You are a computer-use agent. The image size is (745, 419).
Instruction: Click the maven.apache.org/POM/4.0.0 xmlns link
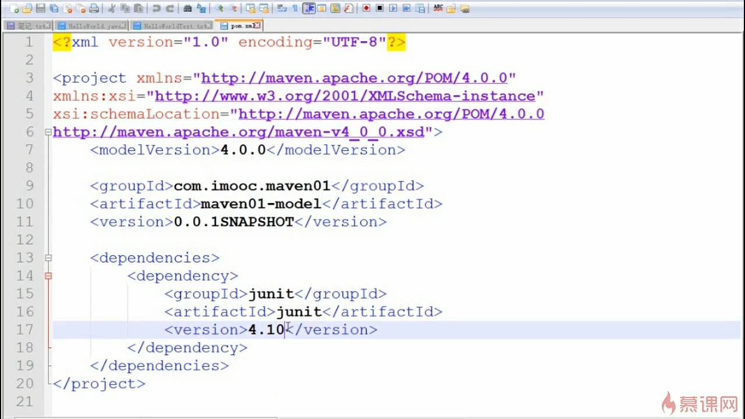[x=354, y=78]
